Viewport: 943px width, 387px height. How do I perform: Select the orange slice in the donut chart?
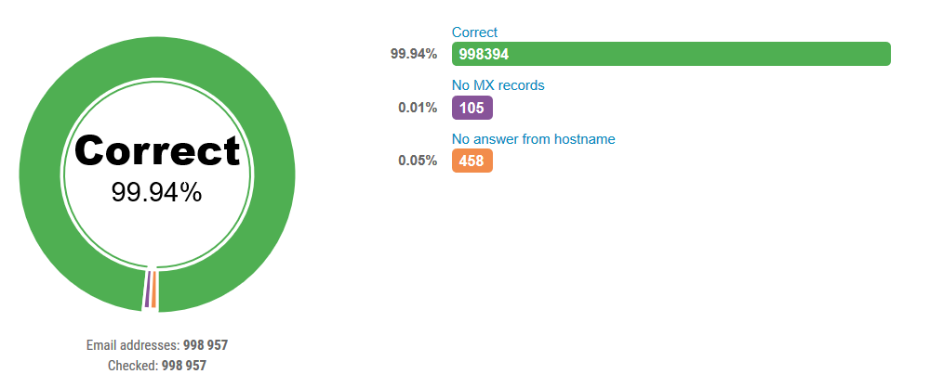(153, 290)
